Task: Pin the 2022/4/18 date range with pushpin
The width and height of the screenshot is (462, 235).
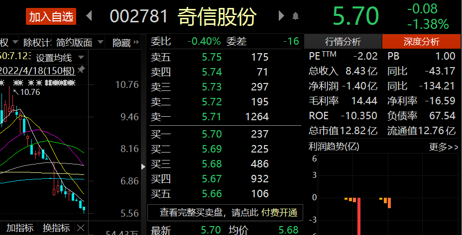Action: [81, 70]
